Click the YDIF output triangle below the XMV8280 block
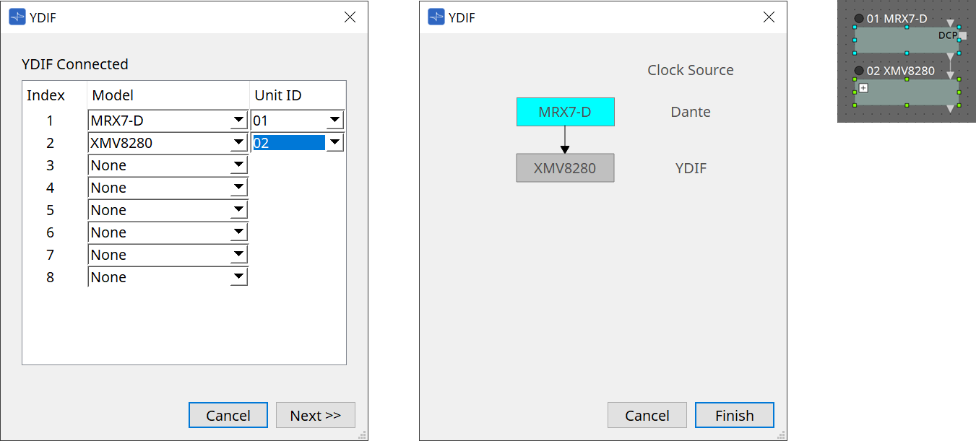The image size is (976, 441). 950,109
